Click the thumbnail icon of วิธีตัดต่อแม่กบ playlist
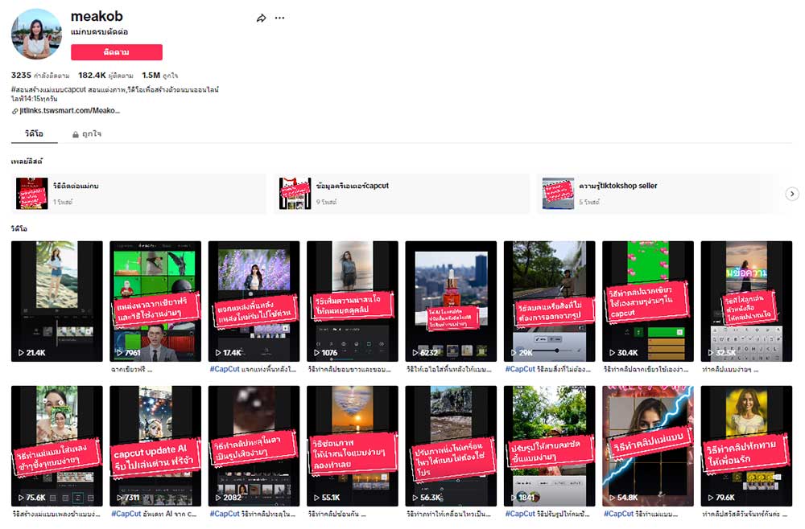 pyautogui.click(x=31, y=193)
